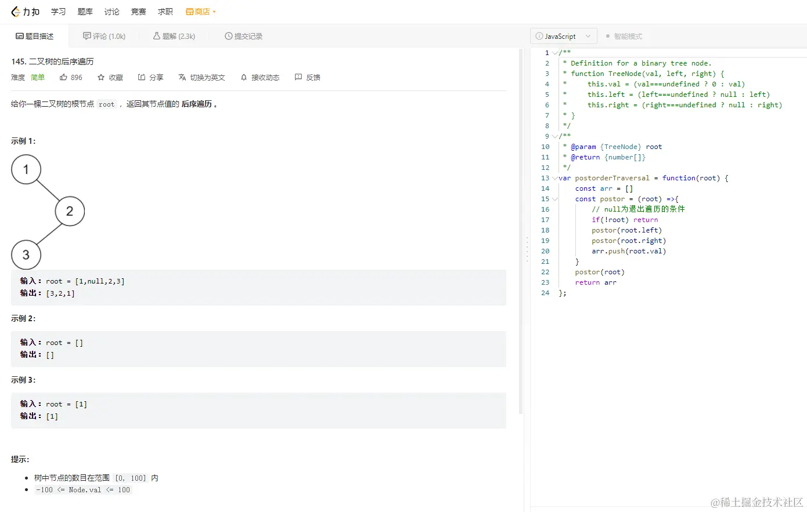The image size is (807, 512).
Task: Click the example 2 input "root = []"
Action: [64, 343]
